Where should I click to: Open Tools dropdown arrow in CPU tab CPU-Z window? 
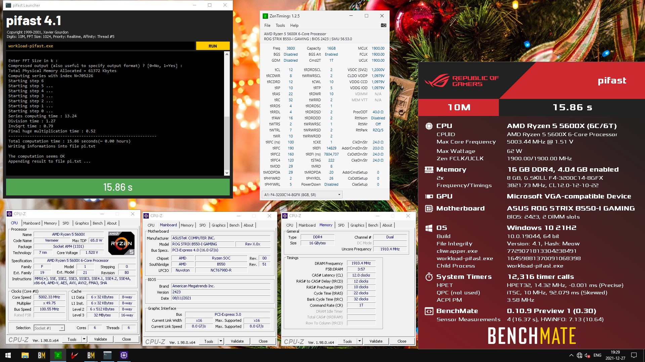tap(84, 339)
